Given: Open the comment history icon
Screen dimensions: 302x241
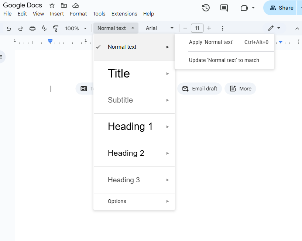Looking at the screenshot, I should [x=224, y=8].
